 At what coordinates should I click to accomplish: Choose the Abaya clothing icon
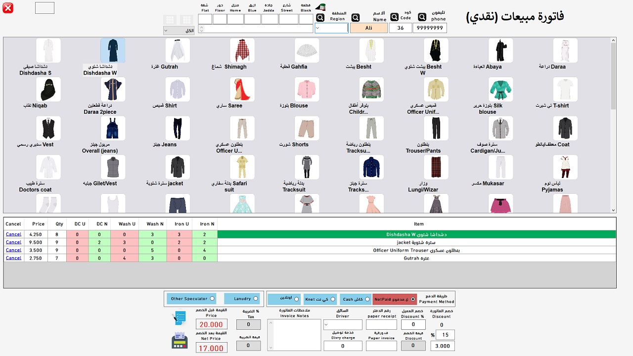(500, 50)
